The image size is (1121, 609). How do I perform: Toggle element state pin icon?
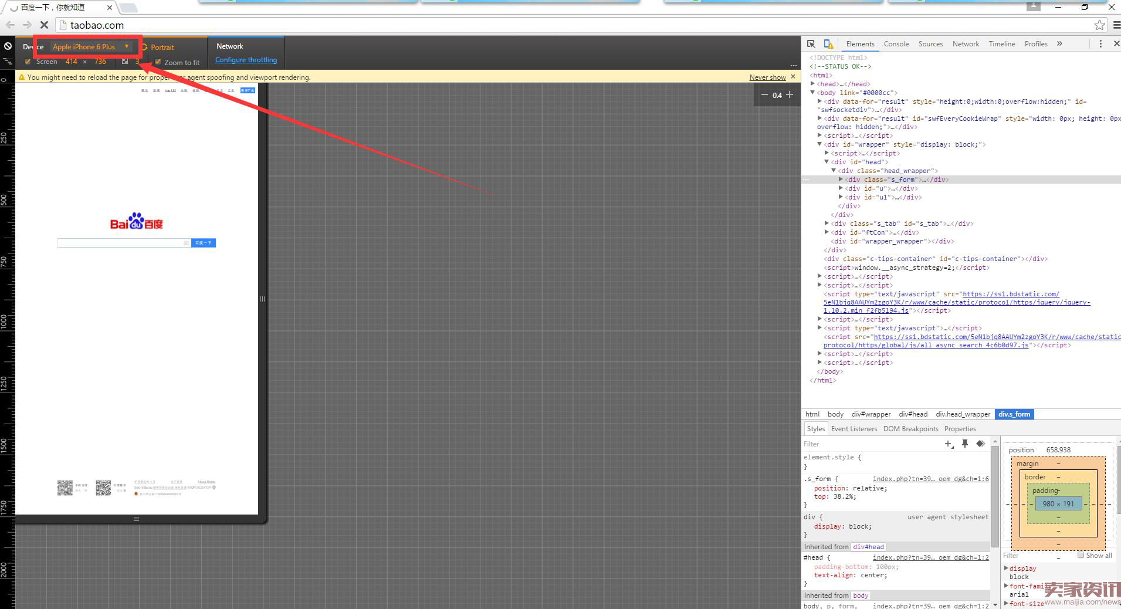[965, 444]
